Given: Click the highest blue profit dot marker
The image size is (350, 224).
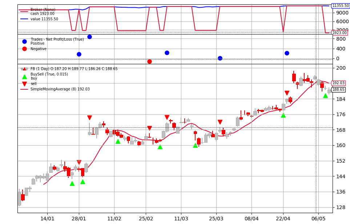Looking at the screenshot, I should (x=89, y=36).
